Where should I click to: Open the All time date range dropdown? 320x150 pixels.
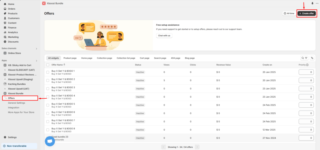click(288, 13)
